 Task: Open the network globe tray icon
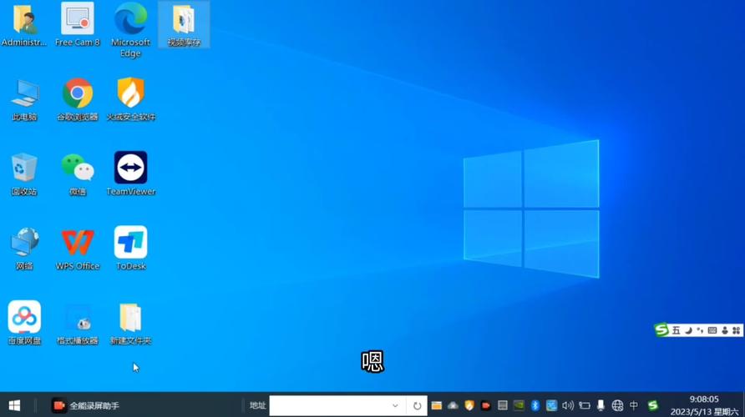pos(617,405)
